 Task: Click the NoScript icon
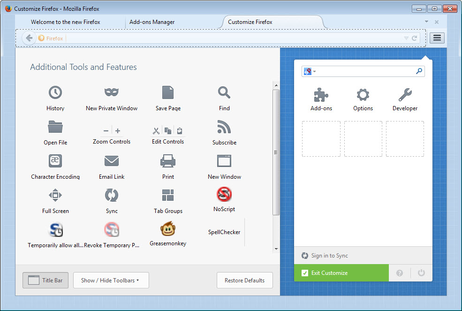point(224,194)
